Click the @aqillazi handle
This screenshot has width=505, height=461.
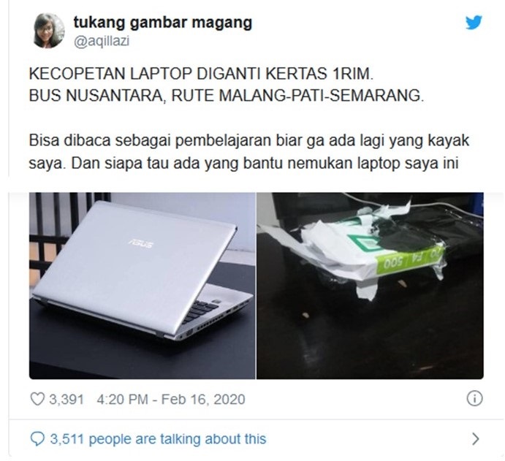click(x=102, y=42)
